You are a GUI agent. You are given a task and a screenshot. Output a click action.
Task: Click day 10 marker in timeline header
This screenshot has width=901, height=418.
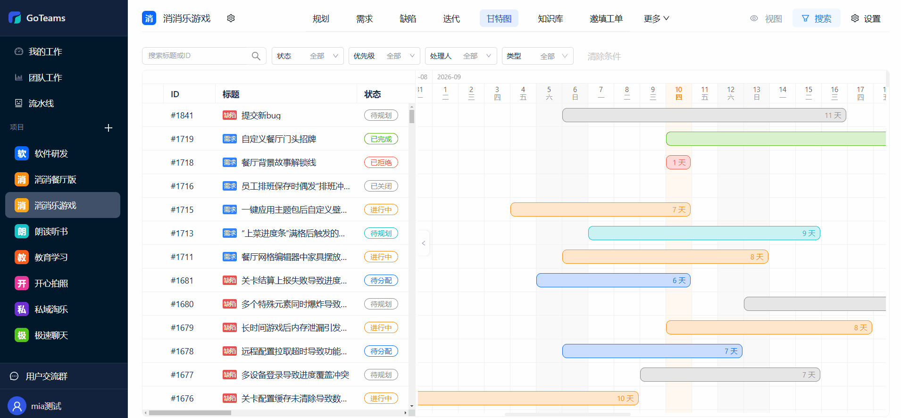pos(678,93)
